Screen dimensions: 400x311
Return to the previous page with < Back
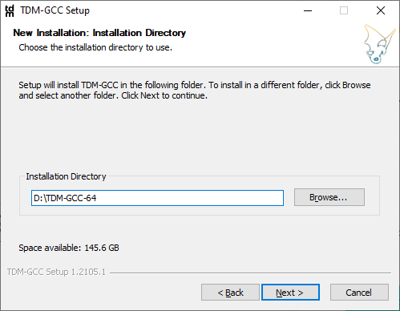click(230, 293)
